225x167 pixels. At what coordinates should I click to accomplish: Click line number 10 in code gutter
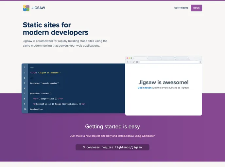(x=25, y=109)
